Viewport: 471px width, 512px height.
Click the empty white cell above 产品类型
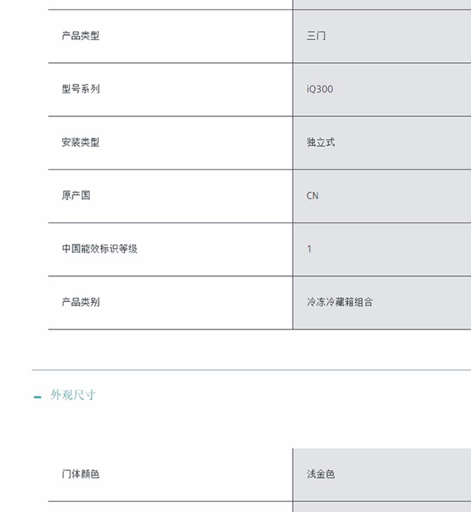tap(170, 4)
